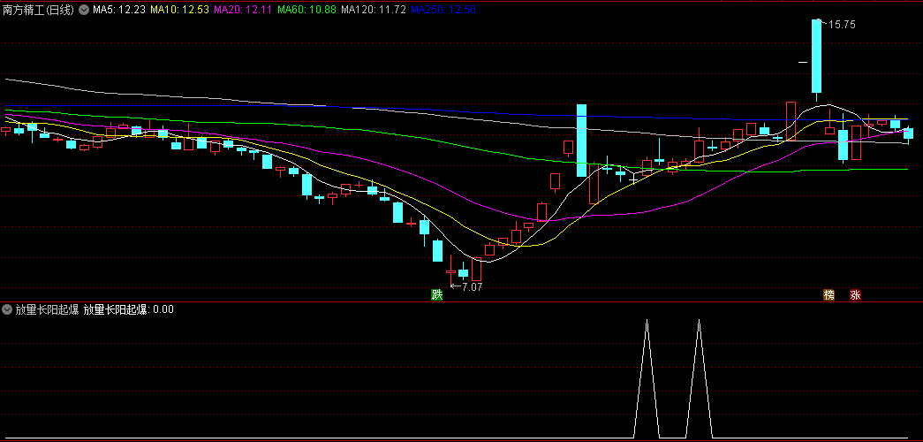Click the first spike in the indicator panel
This screenshot has width=923, height=442.
click(647, 378)
